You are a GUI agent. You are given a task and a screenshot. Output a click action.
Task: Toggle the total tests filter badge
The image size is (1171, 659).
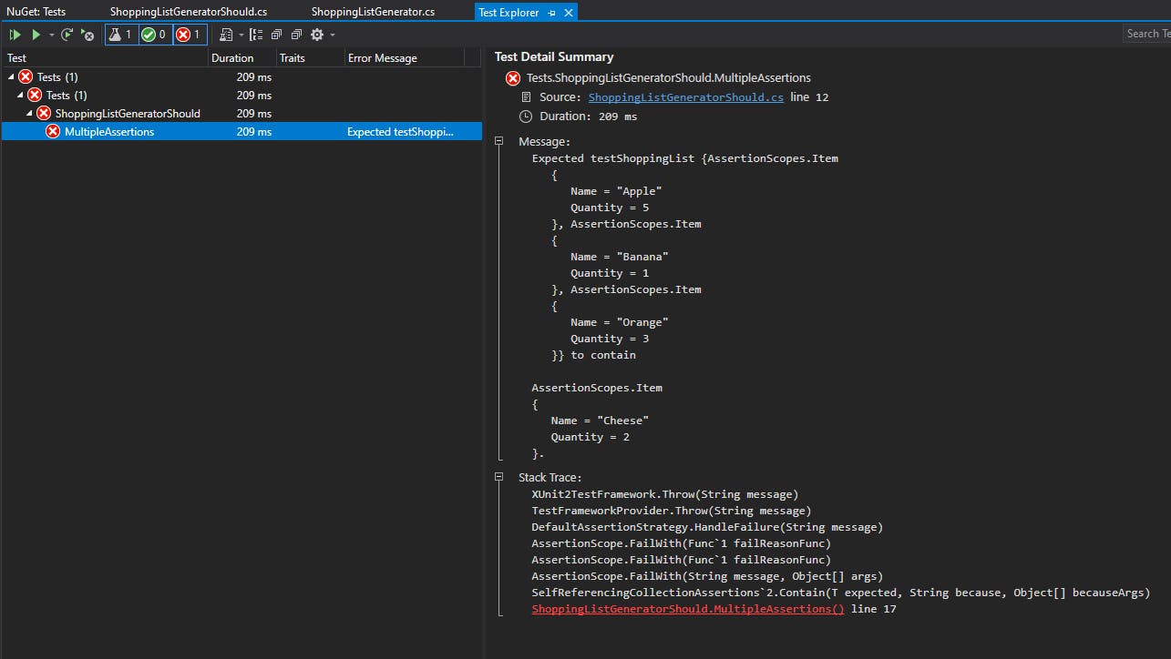pyautogui.click(x=122, y=34)
